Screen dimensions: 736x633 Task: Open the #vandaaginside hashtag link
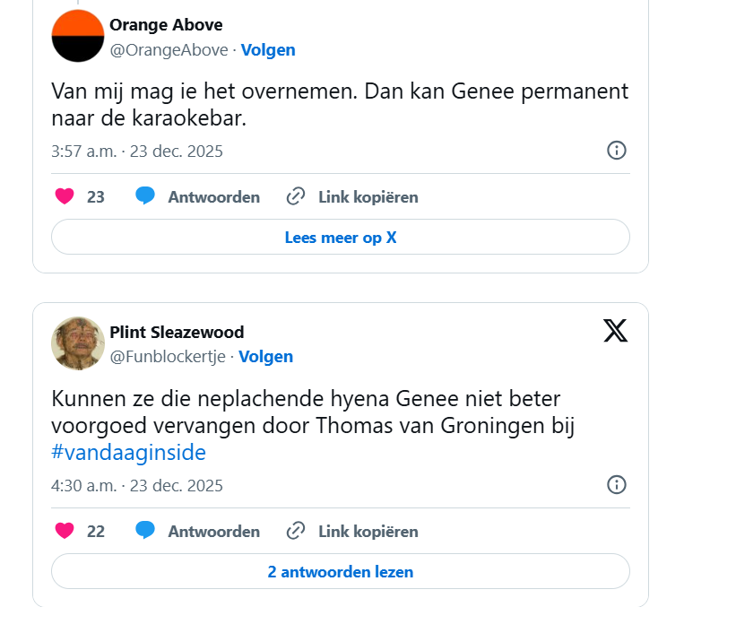click(129, 453)
